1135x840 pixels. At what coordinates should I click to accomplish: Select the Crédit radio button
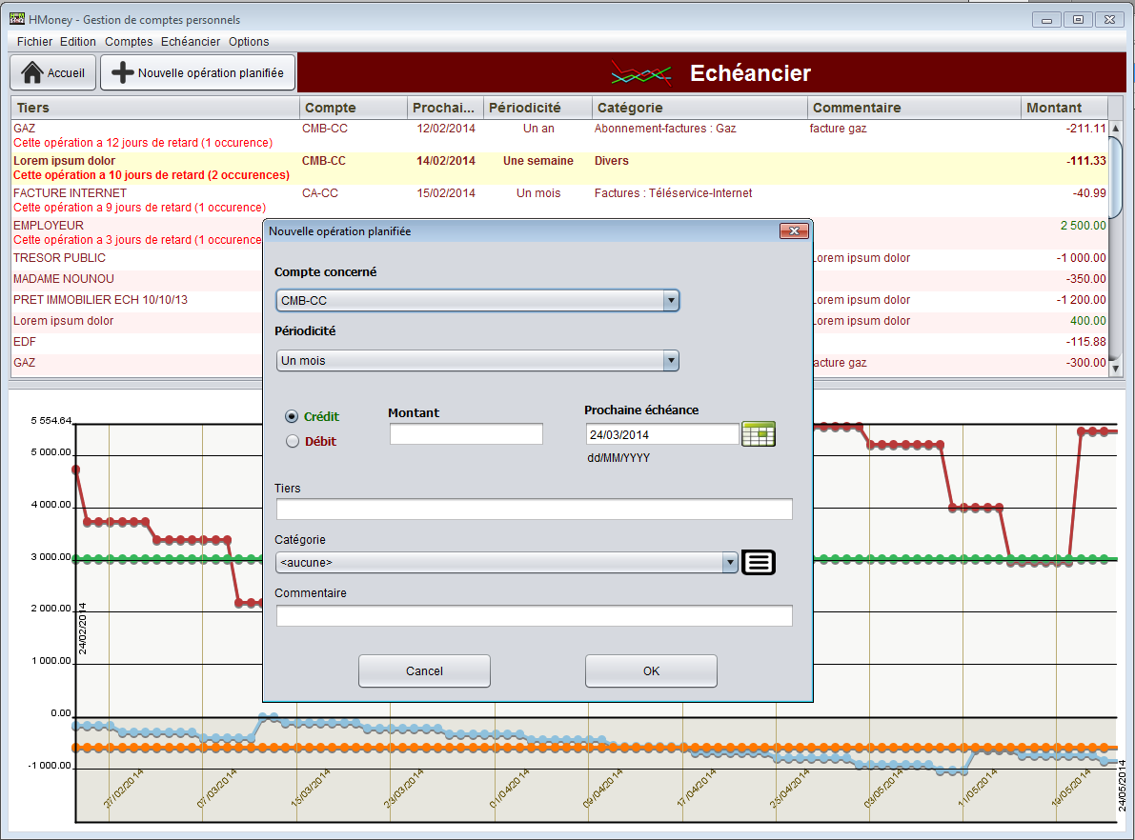[293, 417]
